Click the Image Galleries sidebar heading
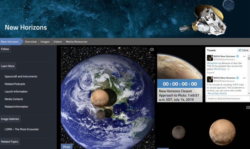 pyautogui.click(x=10, y=119)
